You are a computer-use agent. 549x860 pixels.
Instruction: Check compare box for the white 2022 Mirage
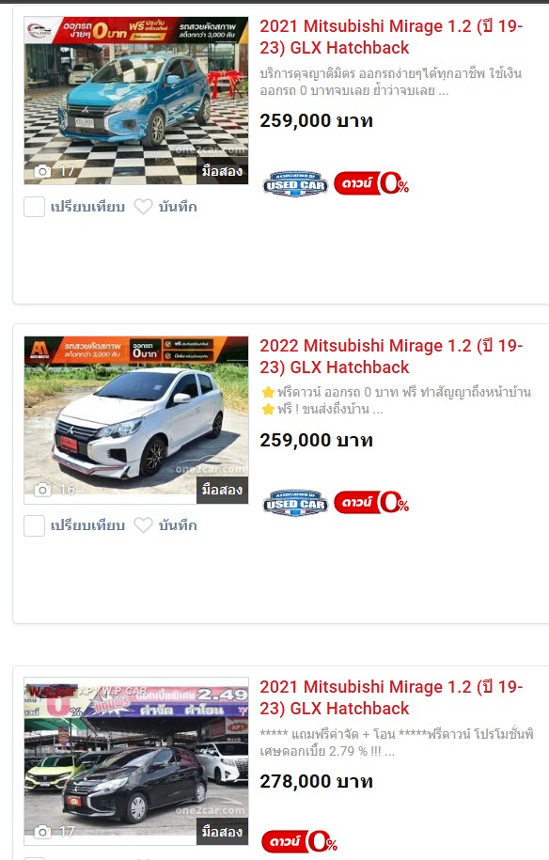click(x=34, y=525)
